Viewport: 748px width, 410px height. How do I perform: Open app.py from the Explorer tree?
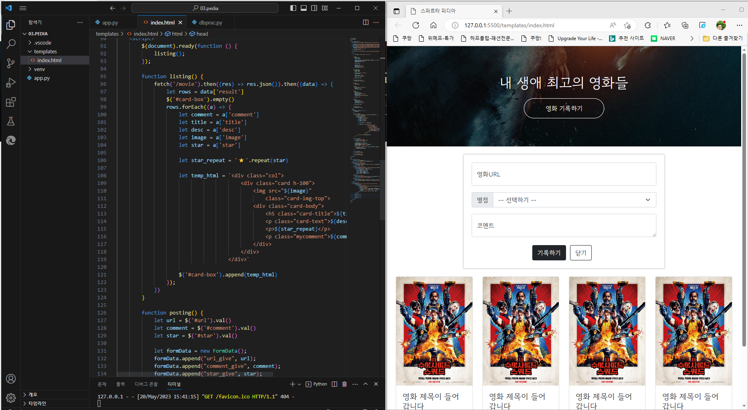click(55, 78)
